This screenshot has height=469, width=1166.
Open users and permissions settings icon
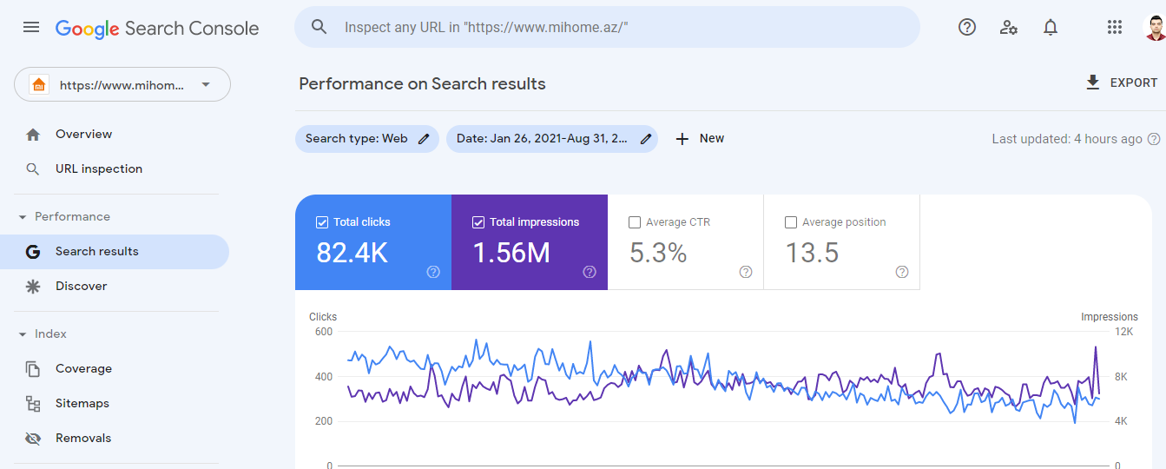[1009, 27]
